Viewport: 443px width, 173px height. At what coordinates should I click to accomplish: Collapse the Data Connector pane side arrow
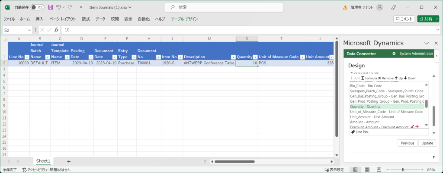click(x=437, y=55)
